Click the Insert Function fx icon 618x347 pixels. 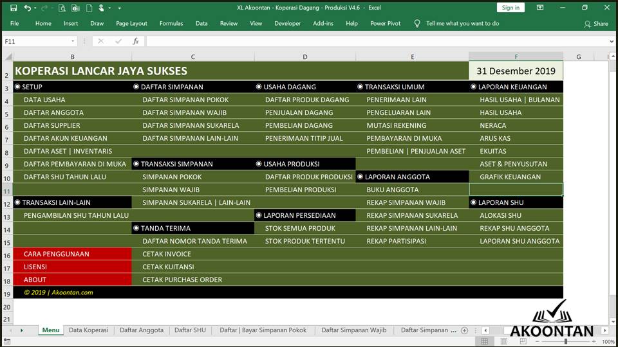tap(136, 41)
